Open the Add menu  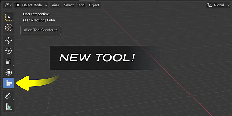tap(81, 5)
